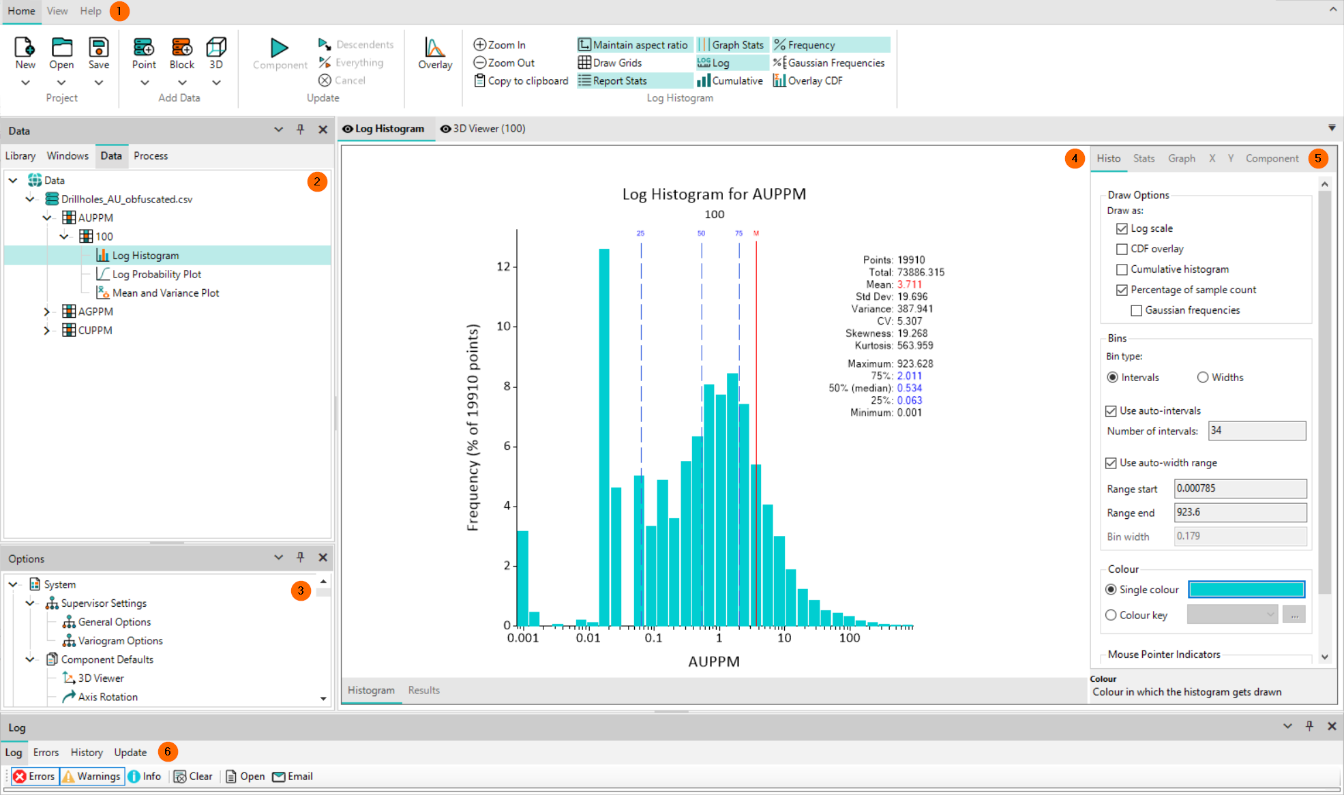Image resolution: width=1344 pixels, height=795 pixels.
Task: Click the New project icon
Action: (25, 48)
